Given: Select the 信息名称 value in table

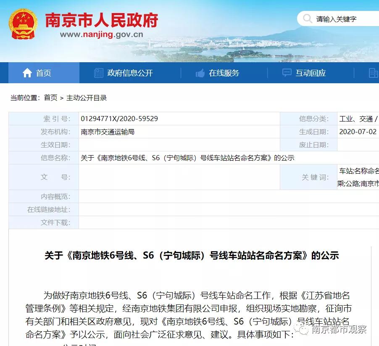Looking at the screenshot, I should click(187, 158).
